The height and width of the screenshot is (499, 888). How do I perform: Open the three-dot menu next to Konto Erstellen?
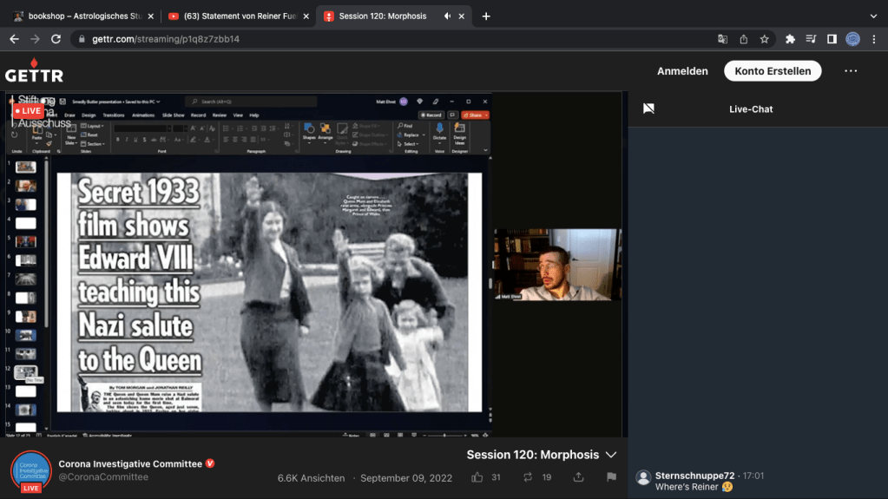[851, 71]
